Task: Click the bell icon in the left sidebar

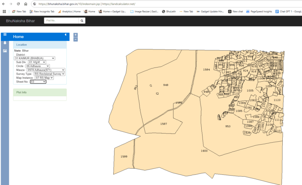Action: click(x=5, y=42)
